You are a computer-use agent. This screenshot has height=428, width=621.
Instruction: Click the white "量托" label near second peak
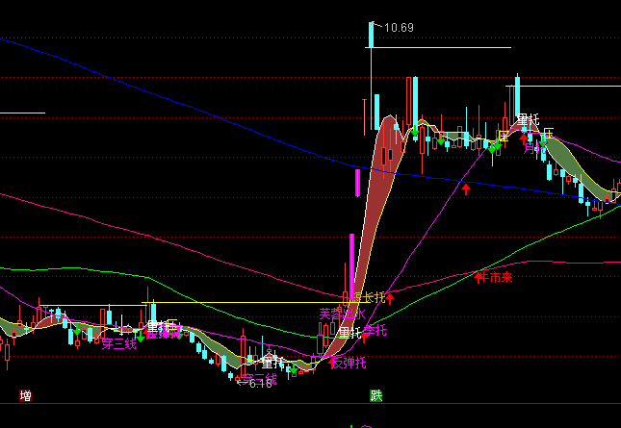pos(528,120)
